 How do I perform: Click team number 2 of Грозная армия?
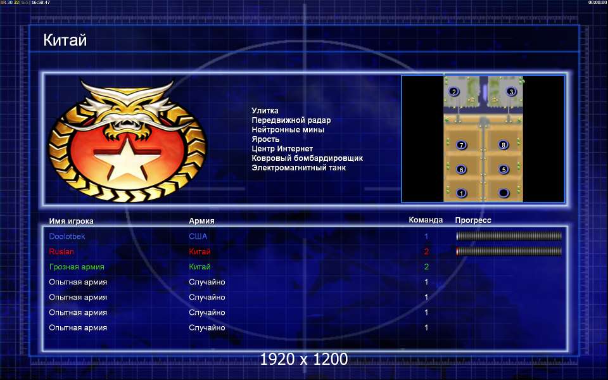pos(426,267)
